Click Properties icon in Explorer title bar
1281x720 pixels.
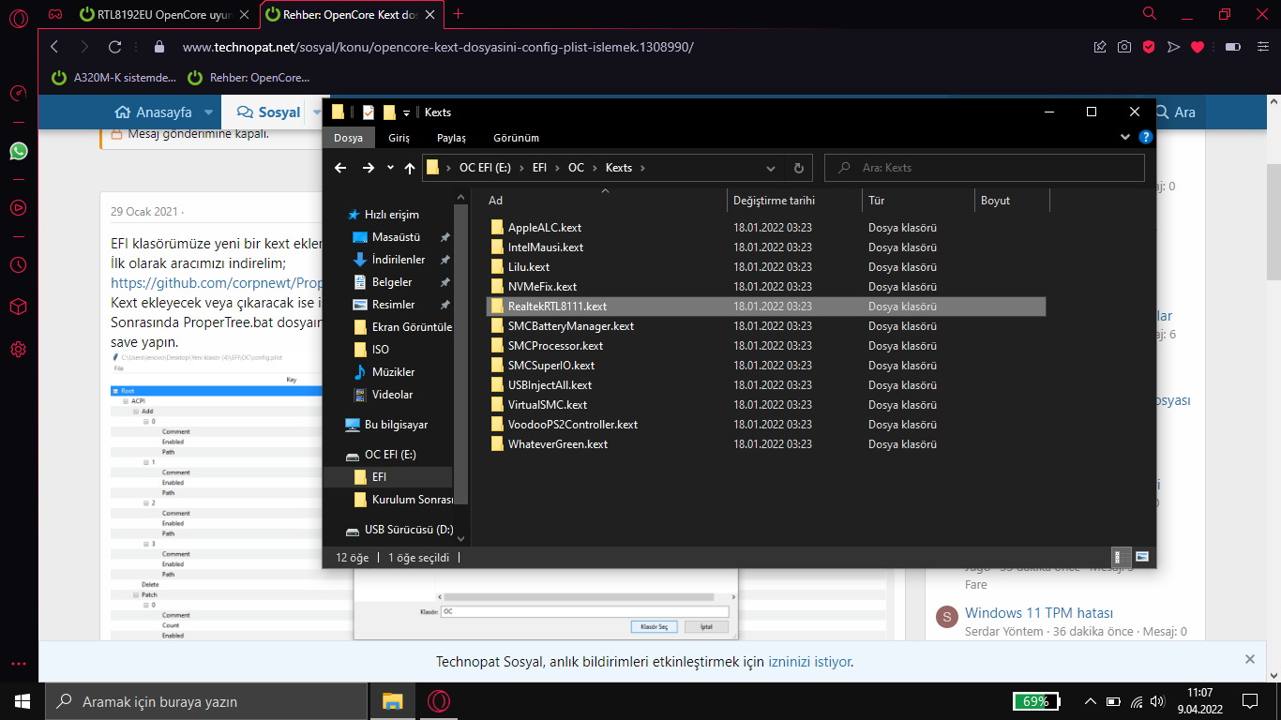pyautogui.click(x=369, y=112)
